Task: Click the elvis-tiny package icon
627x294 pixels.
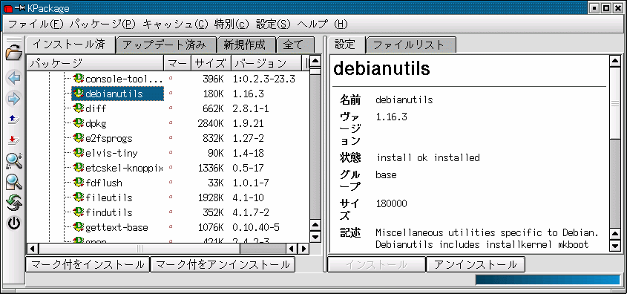Action: [79, 153]
